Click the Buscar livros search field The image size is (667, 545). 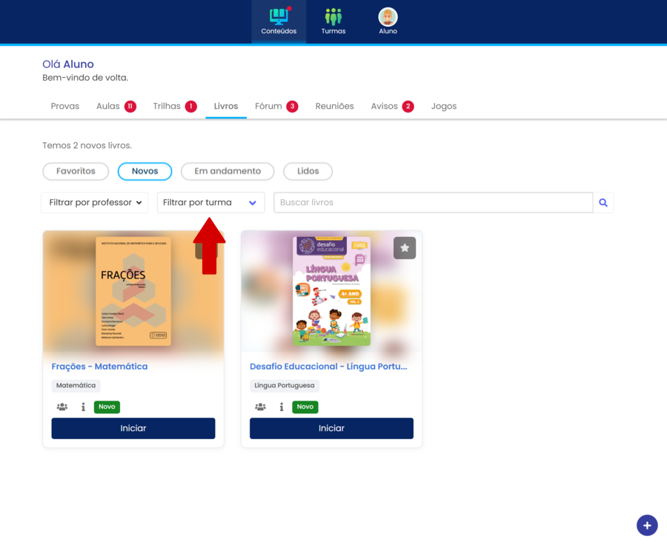point(433,202)
